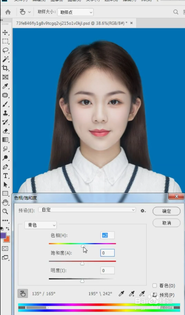This screenshot has width=185, height=315.
Task: Select the add-to-sample eyedropper
Action: pyautogui.click(x=132, y=294)
